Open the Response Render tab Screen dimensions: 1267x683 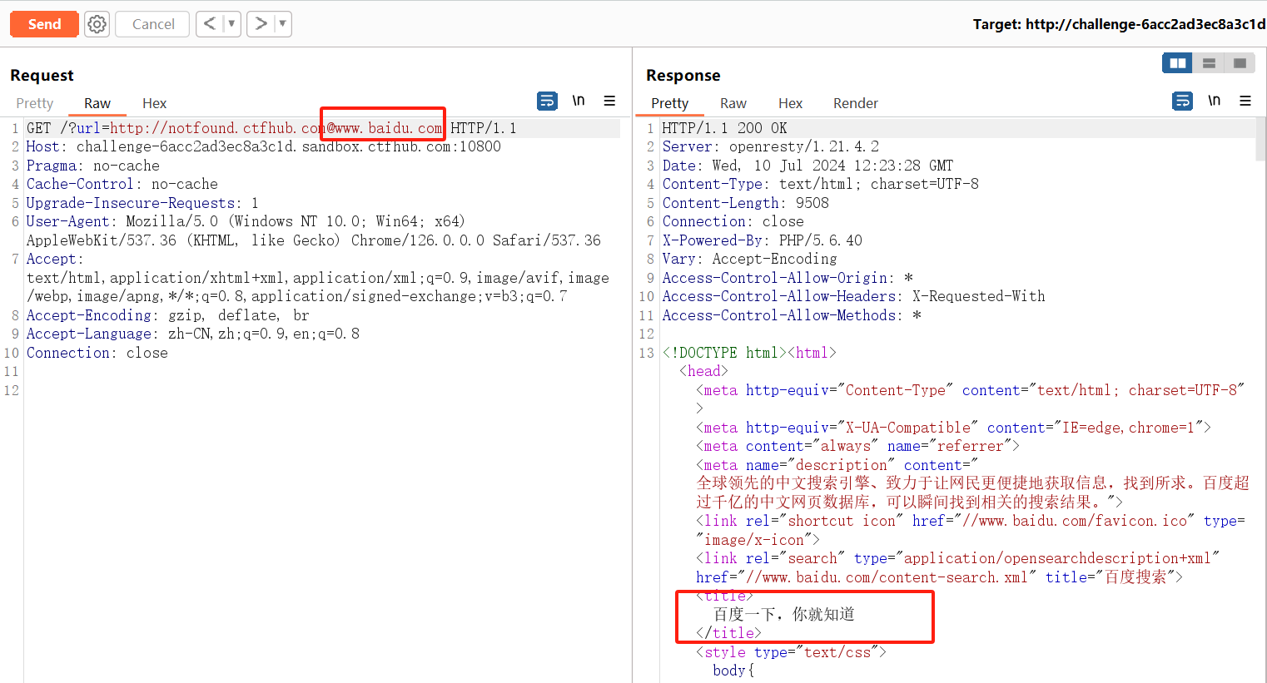tap(856, 103)
